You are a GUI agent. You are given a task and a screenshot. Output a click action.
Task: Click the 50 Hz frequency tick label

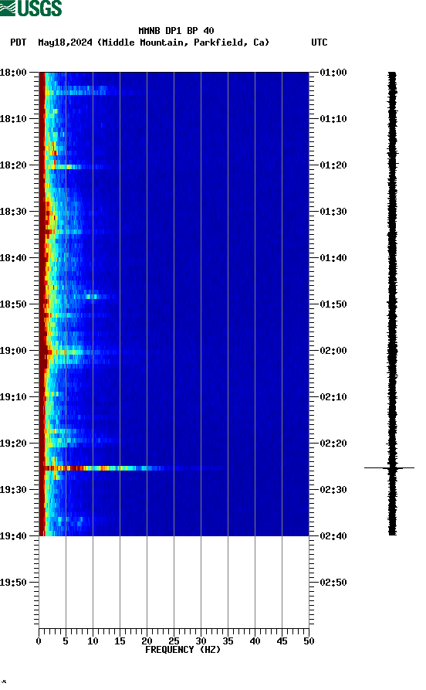pyautogui.click(x=309, y=641)
